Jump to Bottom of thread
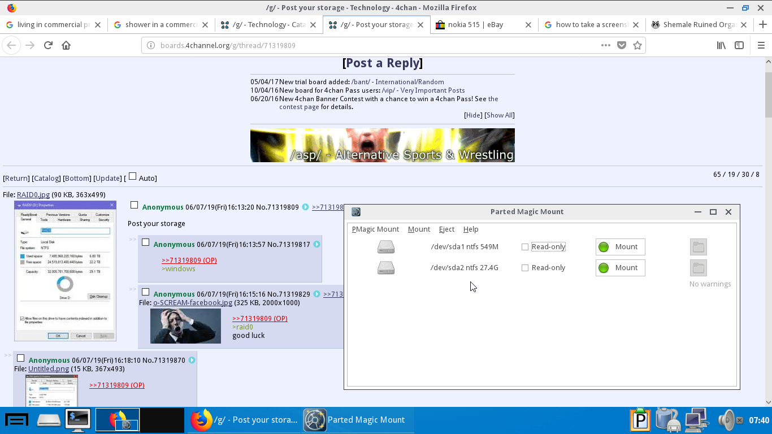 coord(76,178)
